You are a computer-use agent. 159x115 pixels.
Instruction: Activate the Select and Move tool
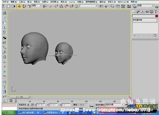pos(19,6)
